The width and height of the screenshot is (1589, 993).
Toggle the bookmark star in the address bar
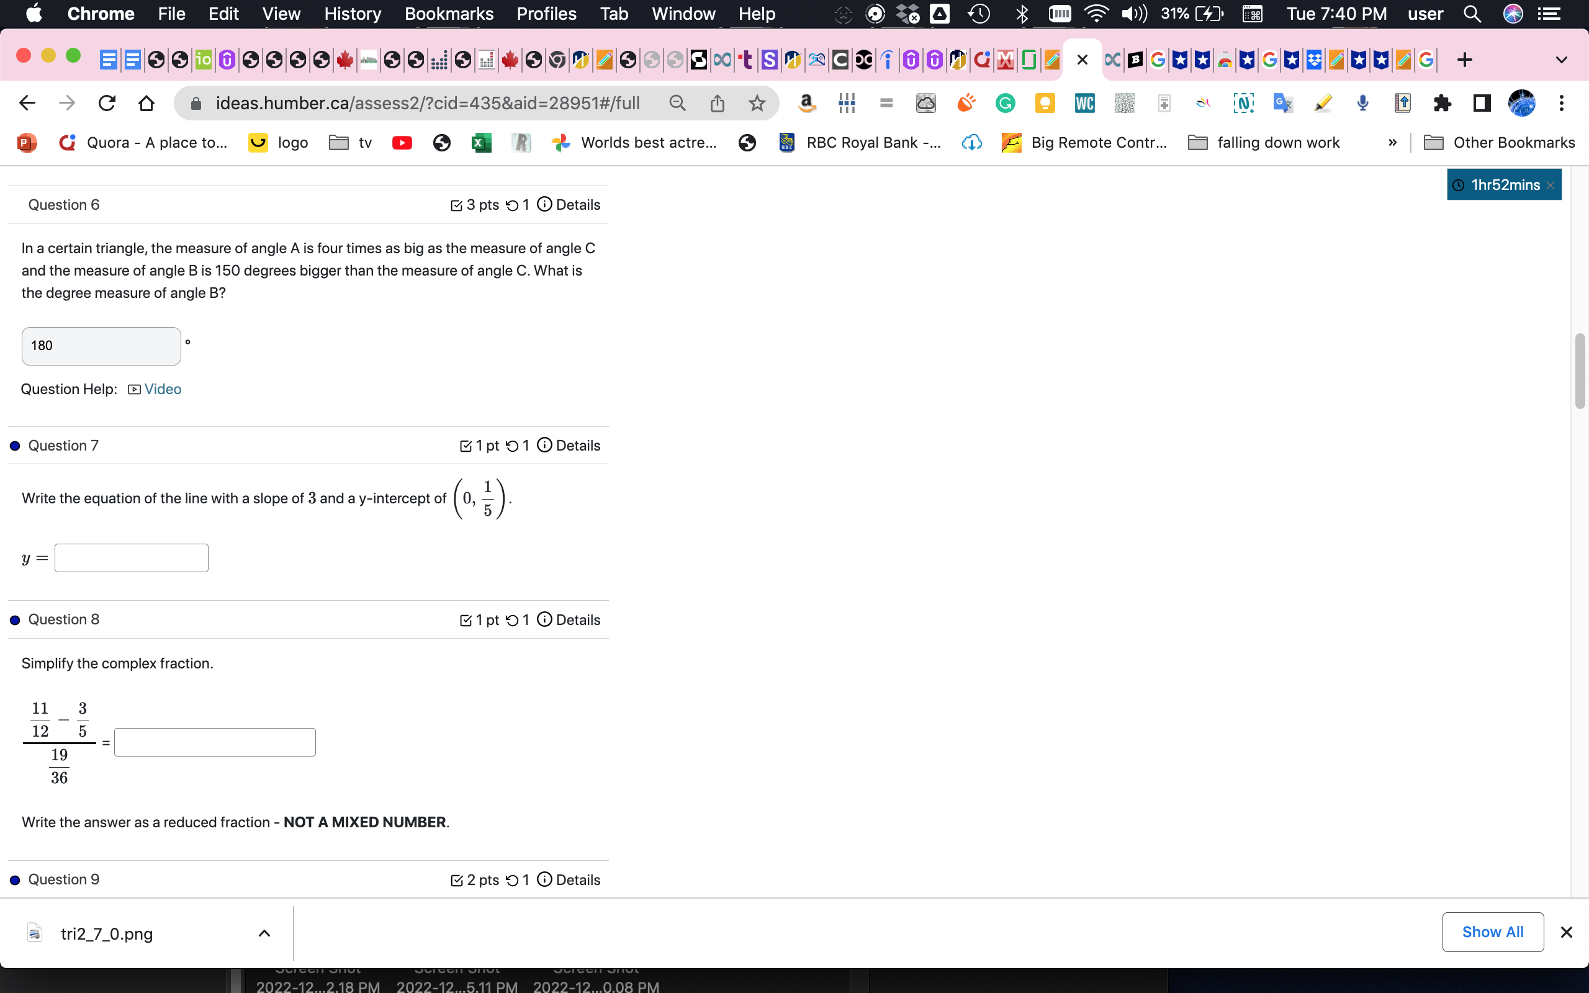click(x=757, y=102)
